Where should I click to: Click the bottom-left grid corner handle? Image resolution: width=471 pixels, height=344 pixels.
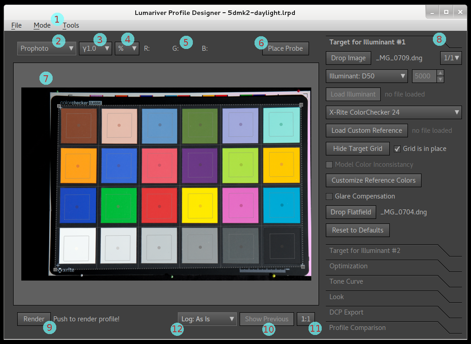(55, 270)
